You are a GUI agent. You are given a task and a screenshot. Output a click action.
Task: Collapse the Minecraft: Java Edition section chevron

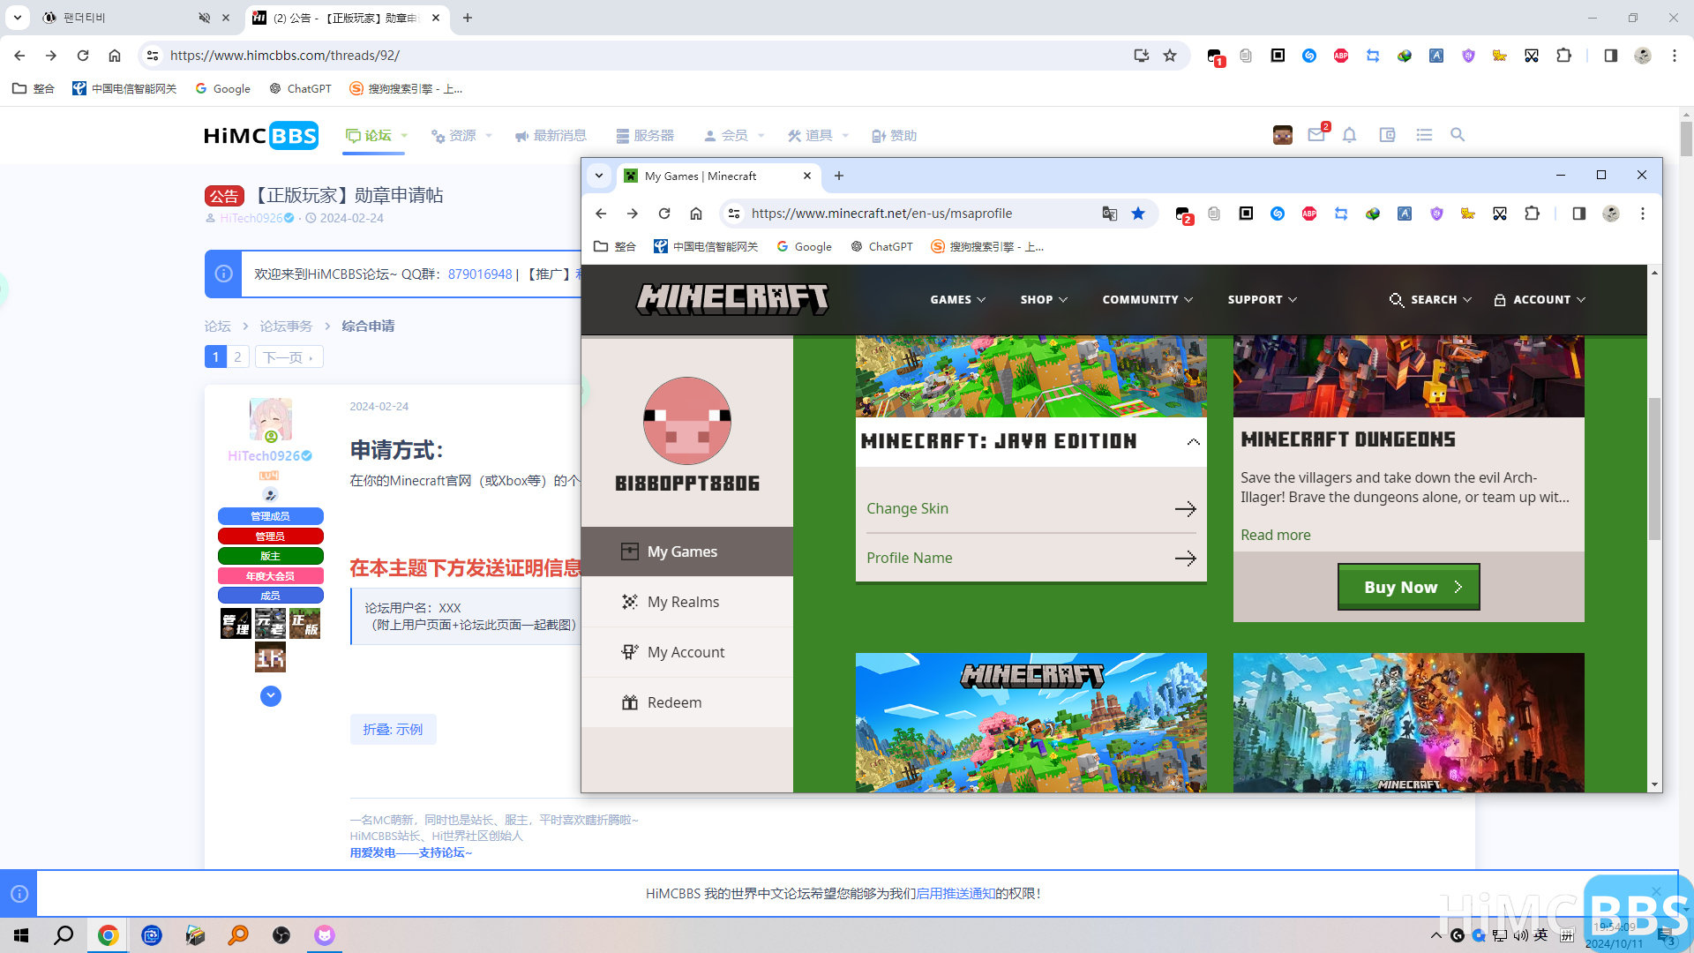[x=1194, y=441]
